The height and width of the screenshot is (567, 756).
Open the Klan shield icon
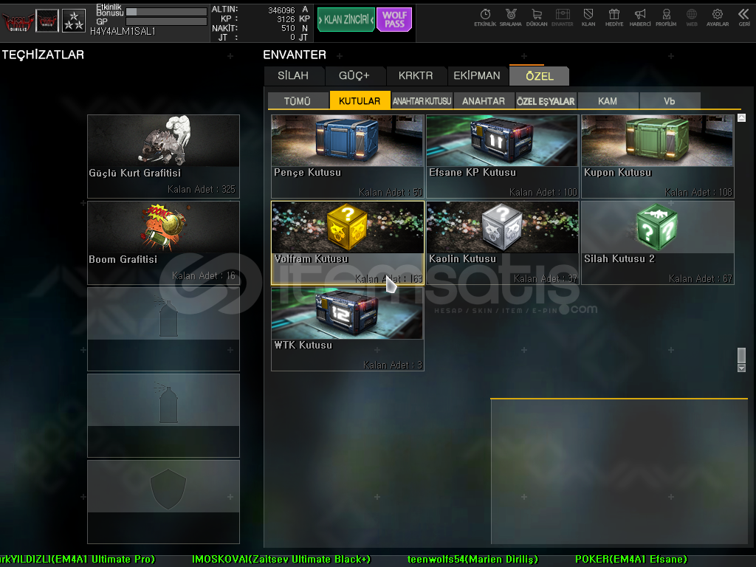coord(588,18)
